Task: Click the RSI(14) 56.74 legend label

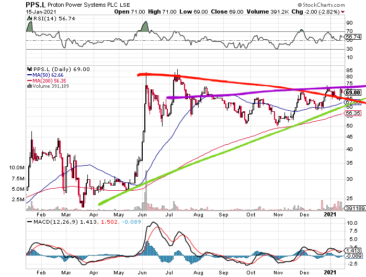Action: tap(54, 18)
